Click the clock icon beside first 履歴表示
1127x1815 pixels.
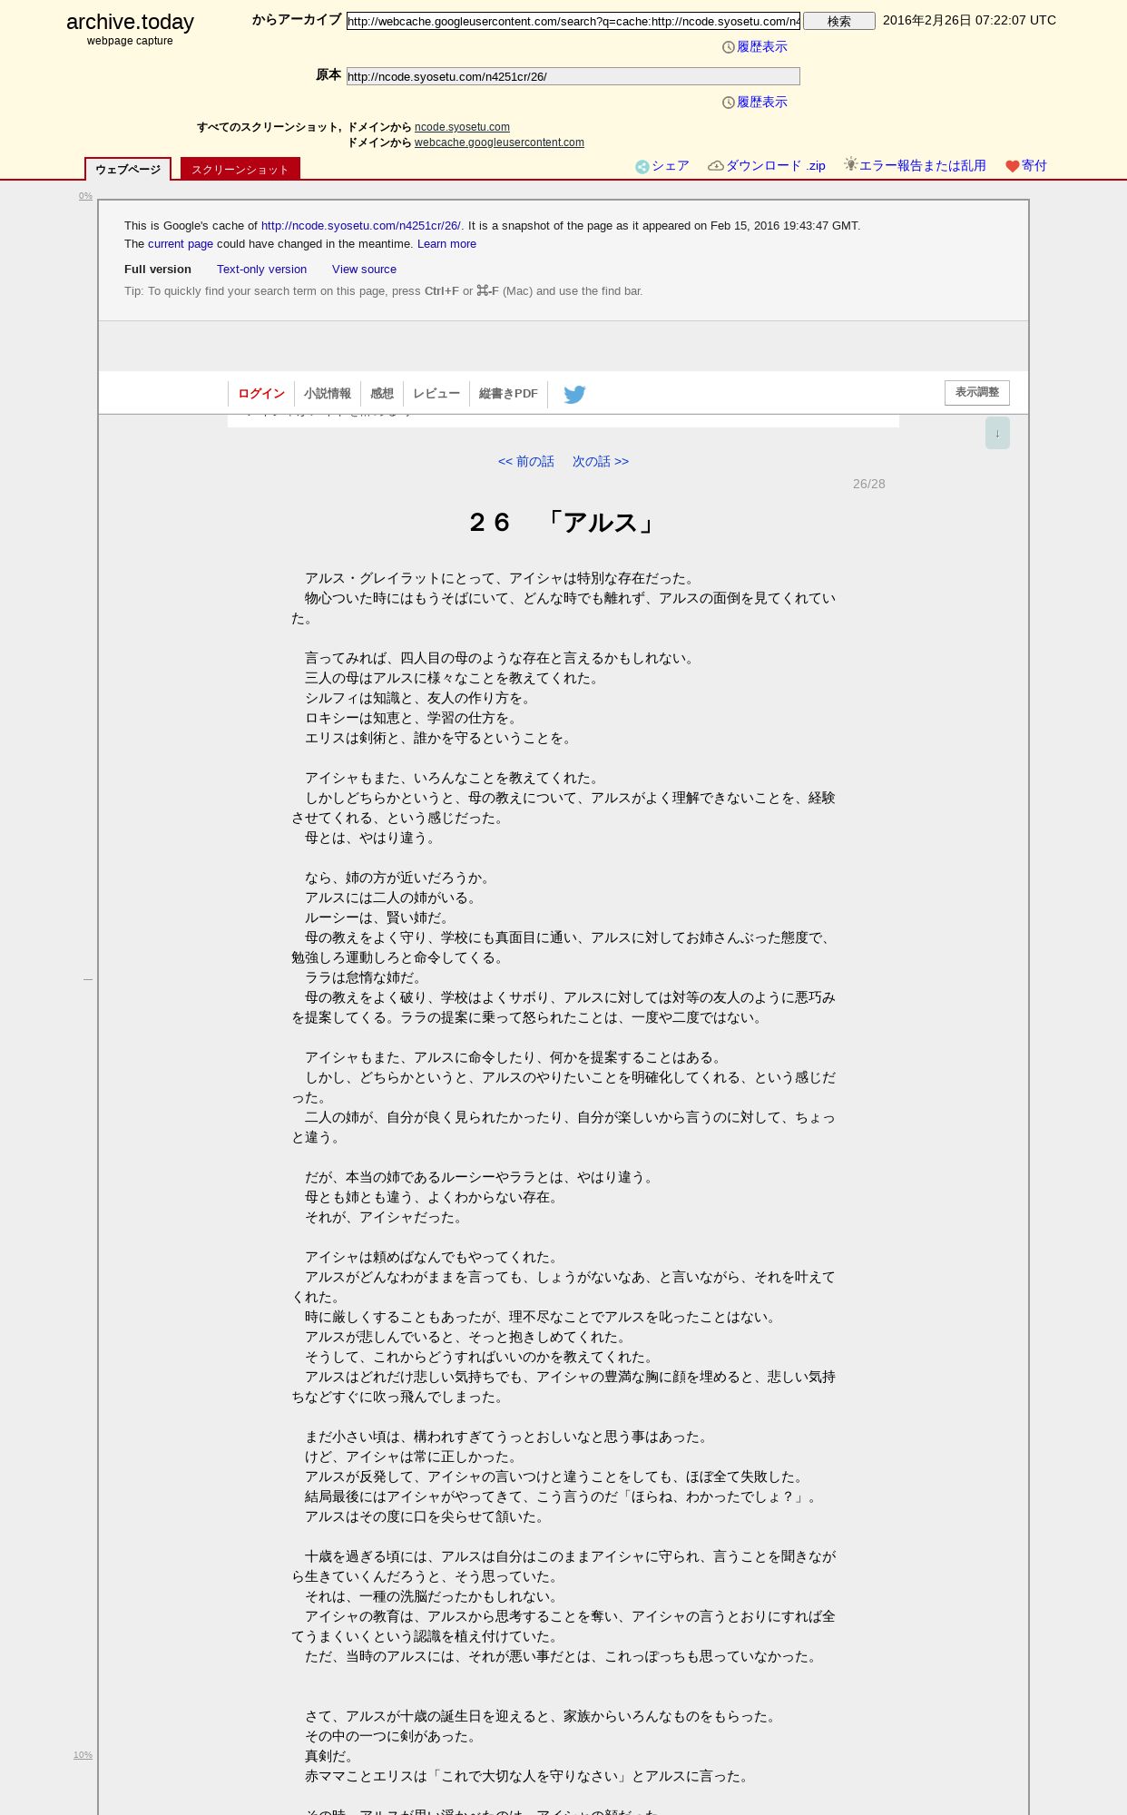[x=728, y=47]
